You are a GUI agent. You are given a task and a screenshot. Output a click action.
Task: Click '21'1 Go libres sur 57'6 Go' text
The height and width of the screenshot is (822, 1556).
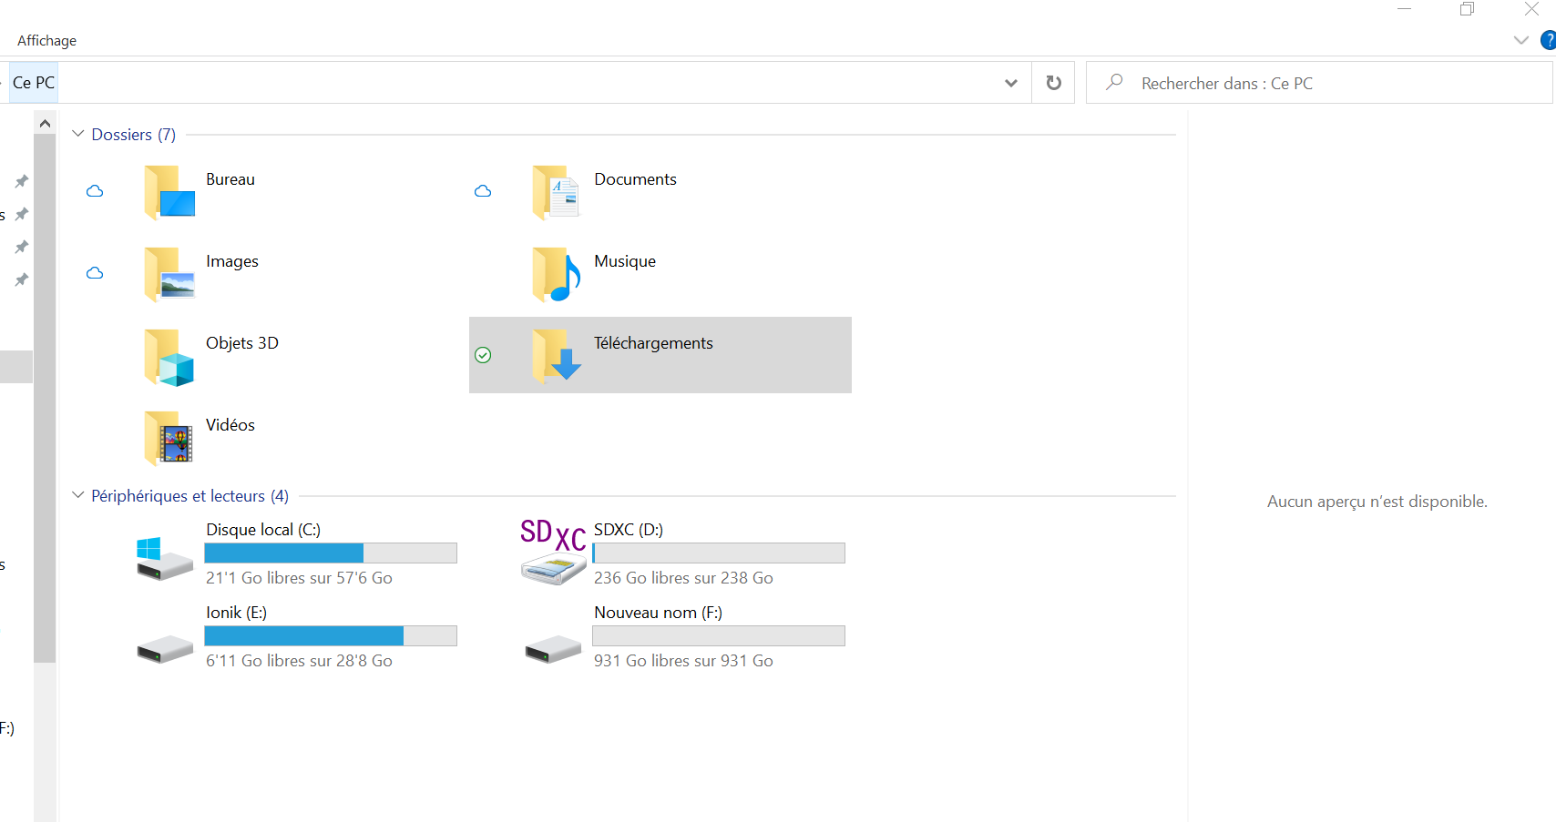(x=299, y=578)
